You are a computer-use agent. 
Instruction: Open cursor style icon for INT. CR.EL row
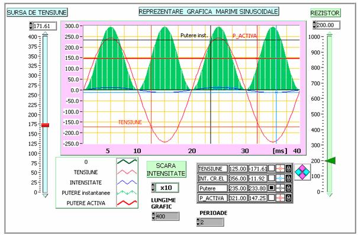(280, 178)
